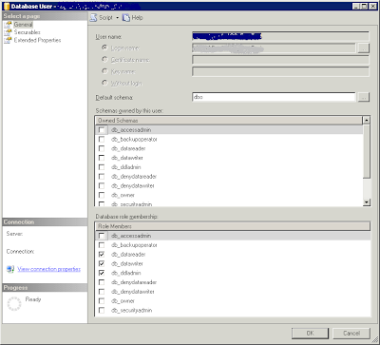
Task: Check db_owner in Owned Schemas
Action: point(102,195)
